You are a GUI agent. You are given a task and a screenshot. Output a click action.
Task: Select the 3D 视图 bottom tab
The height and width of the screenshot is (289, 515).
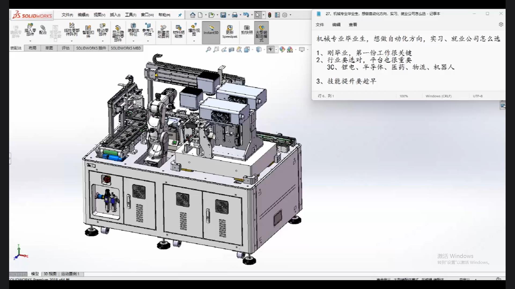point(50,274)
